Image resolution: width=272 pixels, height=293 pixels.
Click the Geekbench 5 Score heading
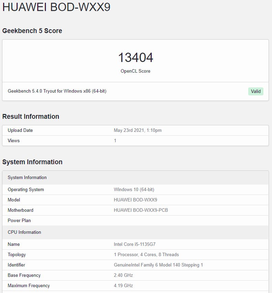coord(32,31)
